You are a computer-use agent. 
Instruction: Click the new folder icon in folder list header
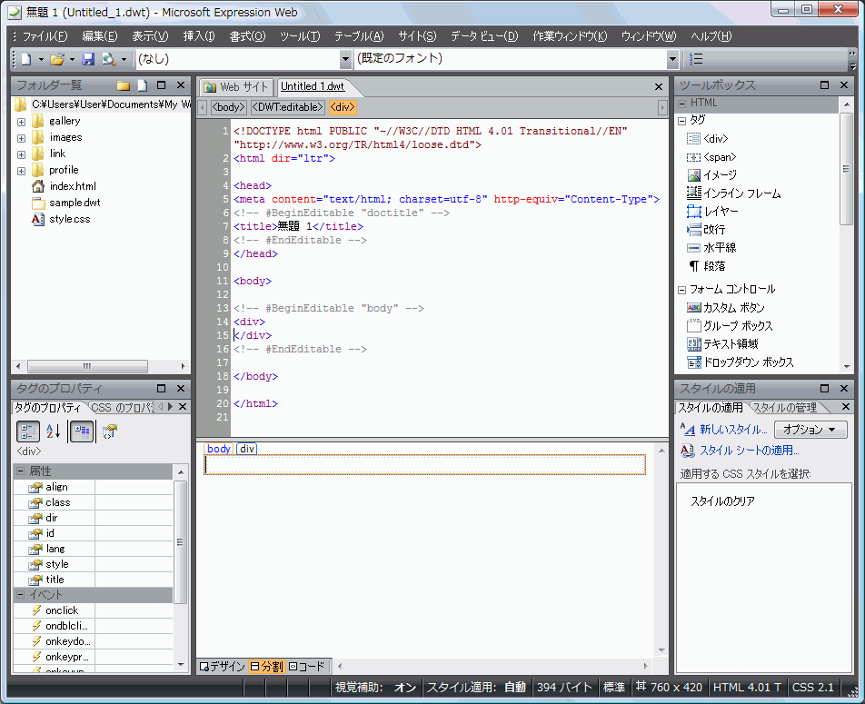click(124, 85)
